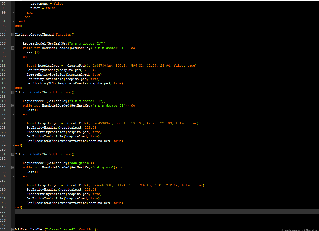Collapse the while loop fold at line 107
The image size is (319, 231).
[13, 48]
